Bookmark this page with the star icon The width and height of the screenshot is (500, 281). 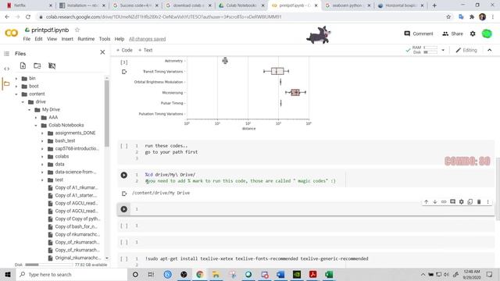[448, 16]
